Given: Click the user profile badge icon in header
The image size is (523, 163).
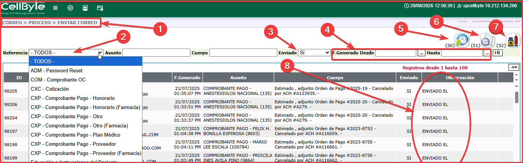Looking at the screenshot, I should [x=85, y=8].
